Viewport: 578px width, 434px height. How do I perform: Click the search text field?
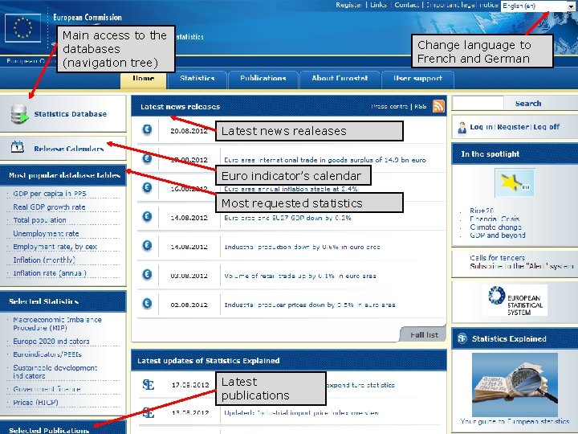point(478,103)
